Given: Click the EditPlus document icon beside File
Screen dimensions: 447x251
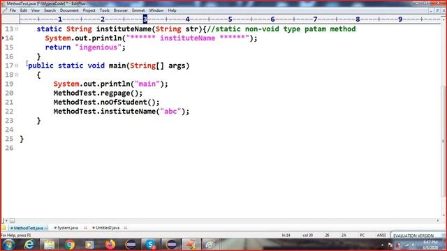Looking at the screenshot, I should coord(5,10).
